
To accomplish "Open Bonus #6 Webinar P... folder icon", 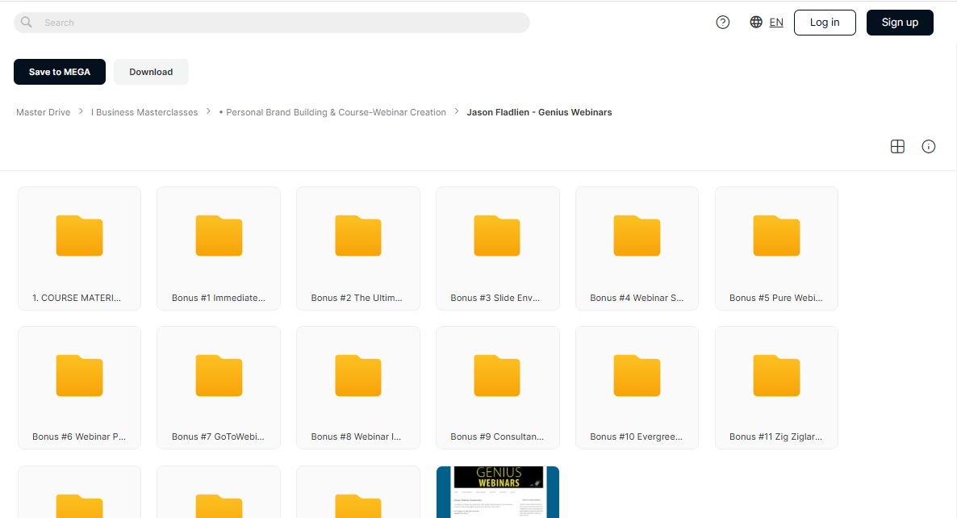I will point(79,375).
